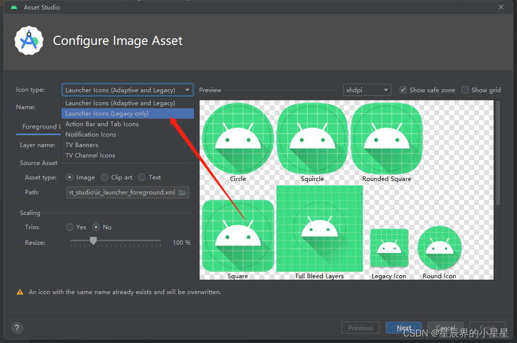
Task: Click the Android Studio logo icon
Action: (x=29, y=40)
